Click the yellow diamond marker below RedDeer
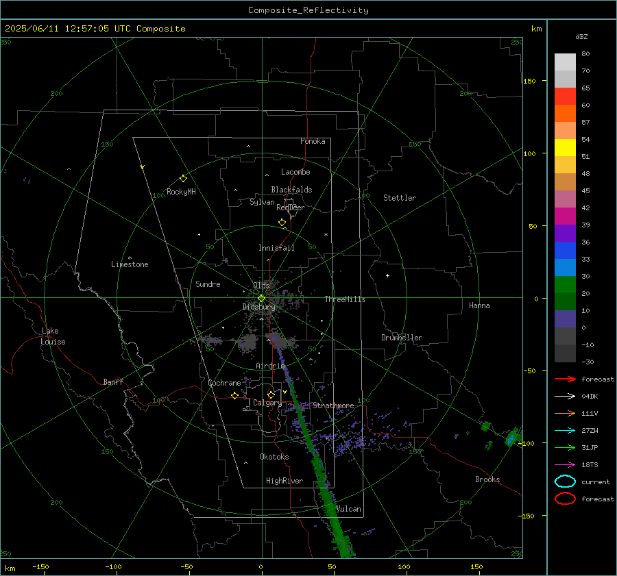The width and height of the screenshot is (617, 576). pyautogui.click(x=282, y=223)
